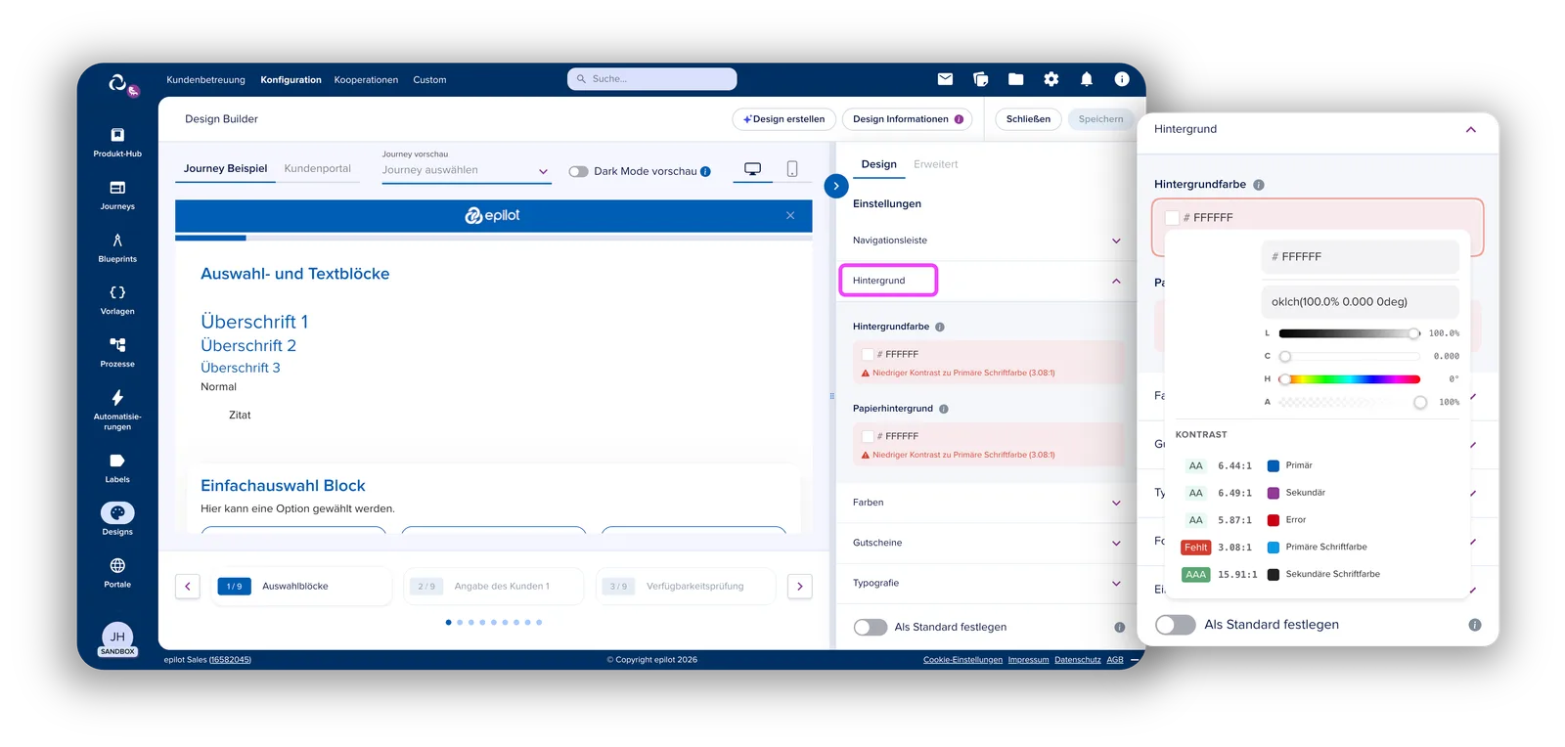Click info icon beside Hintergrundfarbe in popup

pyautogui.click(x=1259, y=185)
